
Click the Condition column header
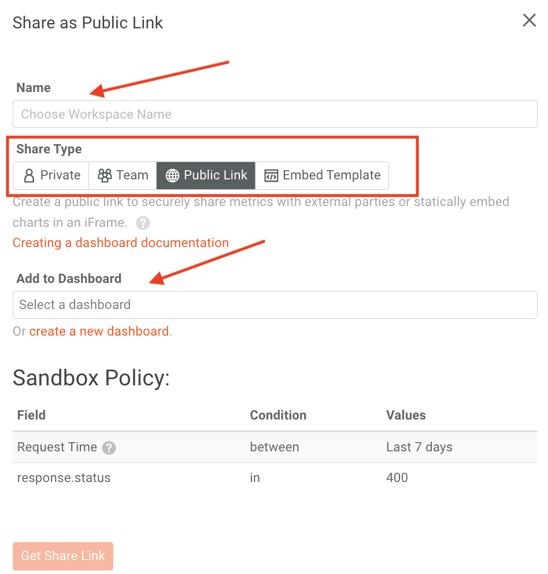coord(278,415)
